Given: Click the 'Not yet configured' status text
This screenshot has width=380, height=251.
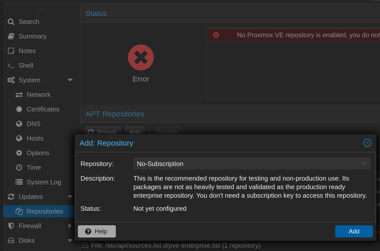Looking at the screenshot, I should click(x=160, y=208).
